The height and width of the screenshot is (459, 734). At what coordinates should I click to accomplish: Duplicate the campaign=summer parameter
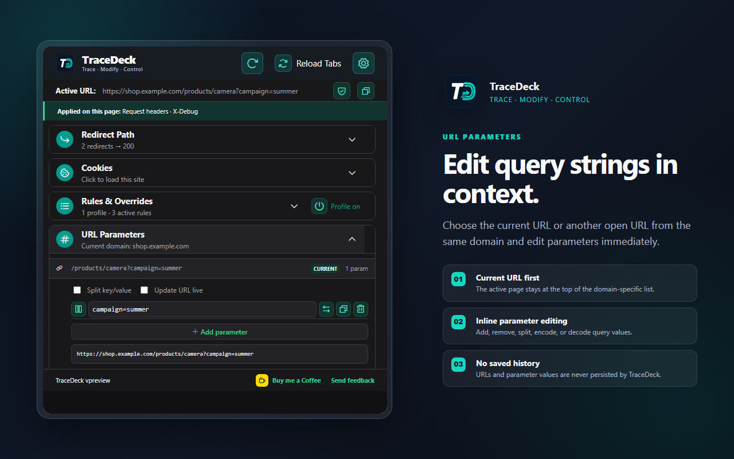343,309
